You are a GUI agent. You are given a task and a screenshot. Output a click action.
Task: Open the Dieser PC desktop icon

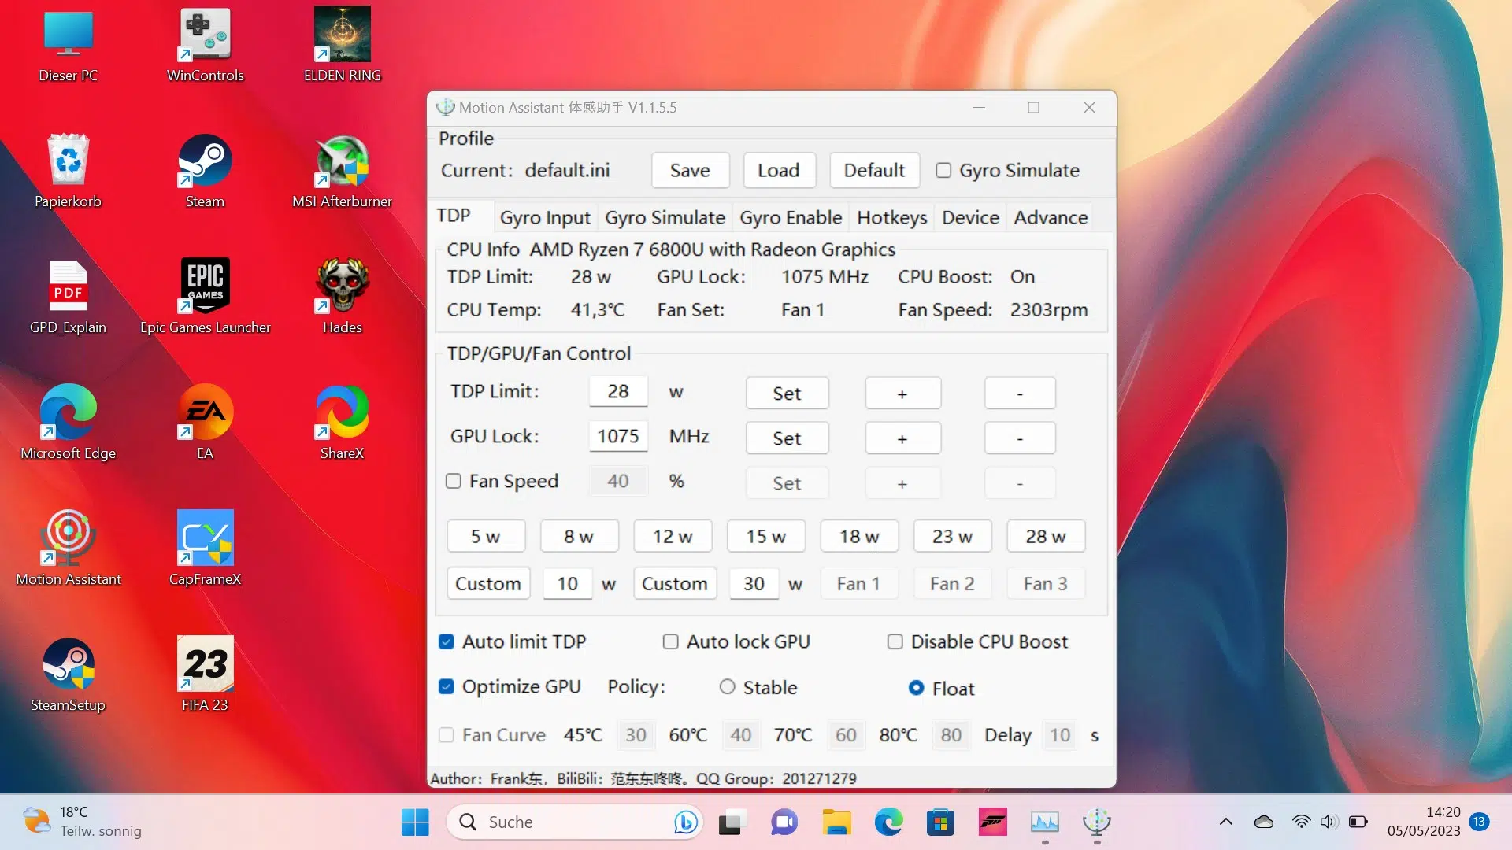point(69,46)
